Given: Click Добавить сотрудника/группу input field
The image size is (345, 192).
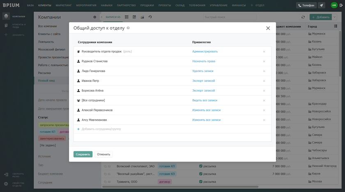Looking at the screenshot, I should 101,129.
